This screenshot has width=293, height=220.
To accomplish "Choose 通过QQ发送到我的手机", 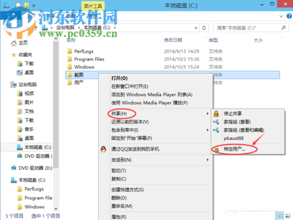I will (x=135, y=149).
